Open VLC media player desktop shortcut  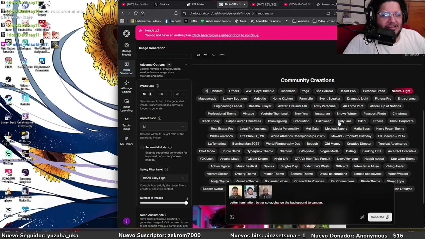point(8,195)
